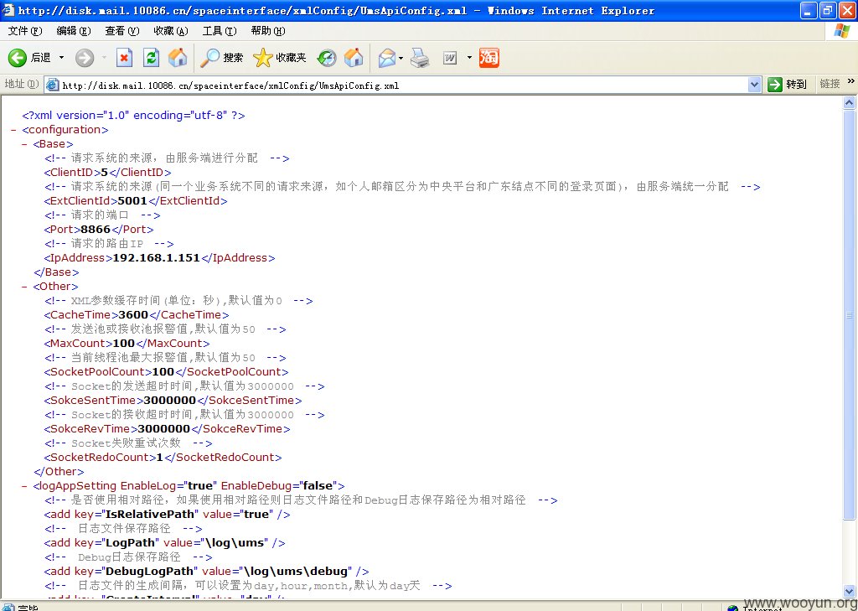Refresh the page with green arrows icon
Image resolution: width=858 pixels, height=611 pixels.
[x=151, y=58]
